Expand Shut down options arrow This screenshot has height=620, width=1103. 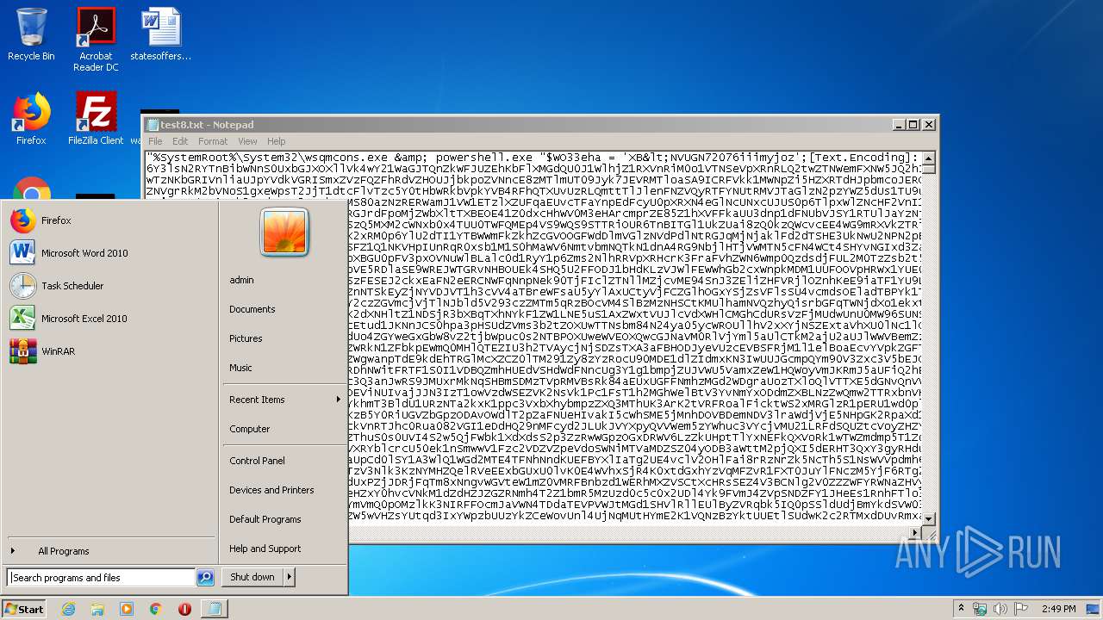[289, 577]
